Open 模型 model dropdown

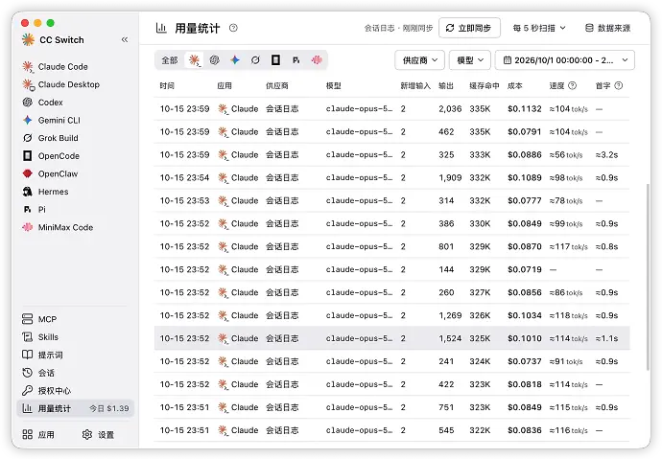coord(470,60)
